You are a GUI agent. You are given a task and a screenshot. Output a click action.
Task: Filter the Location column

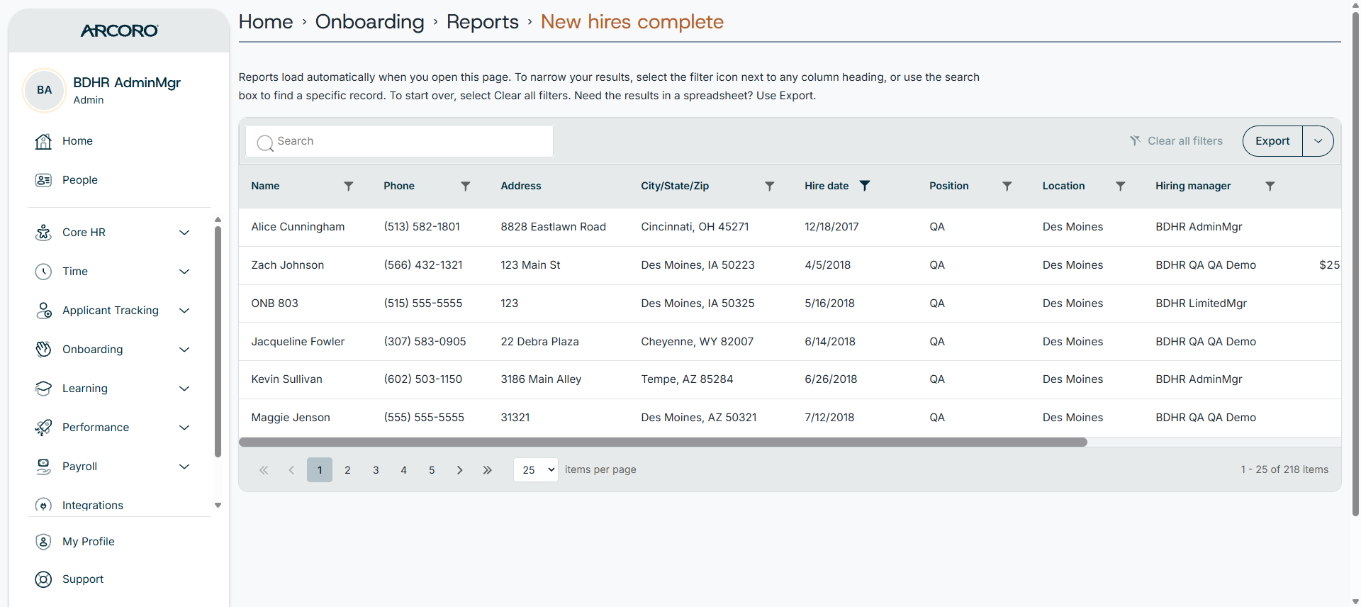point(1121,186)
